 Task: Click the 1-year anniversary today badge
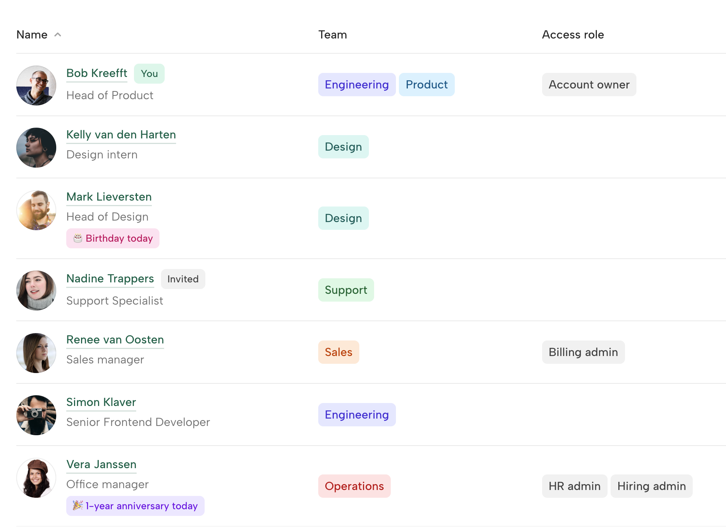[135, 506]
